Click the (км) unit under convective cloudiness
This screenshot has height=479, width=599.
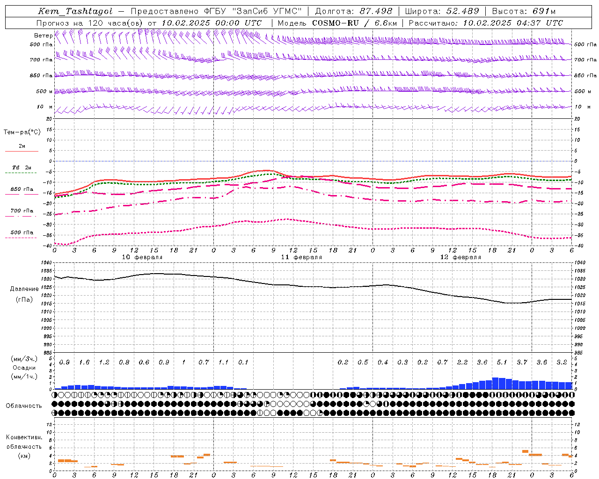24,456
